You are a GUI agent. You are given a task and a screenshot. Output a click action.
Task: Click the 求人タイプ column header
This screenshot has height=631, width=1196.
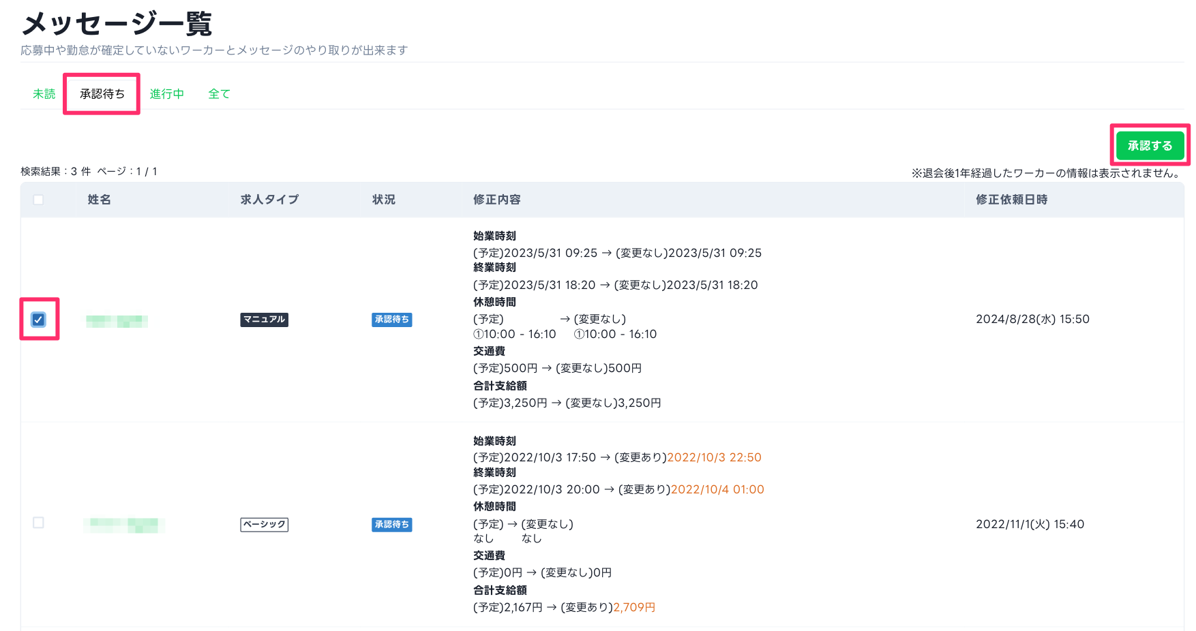coord(269,200)
